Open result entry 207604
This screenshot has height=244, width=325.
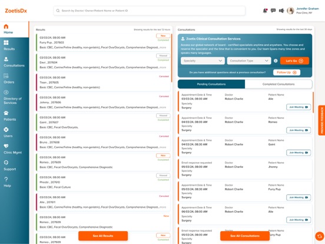[103, 62]
